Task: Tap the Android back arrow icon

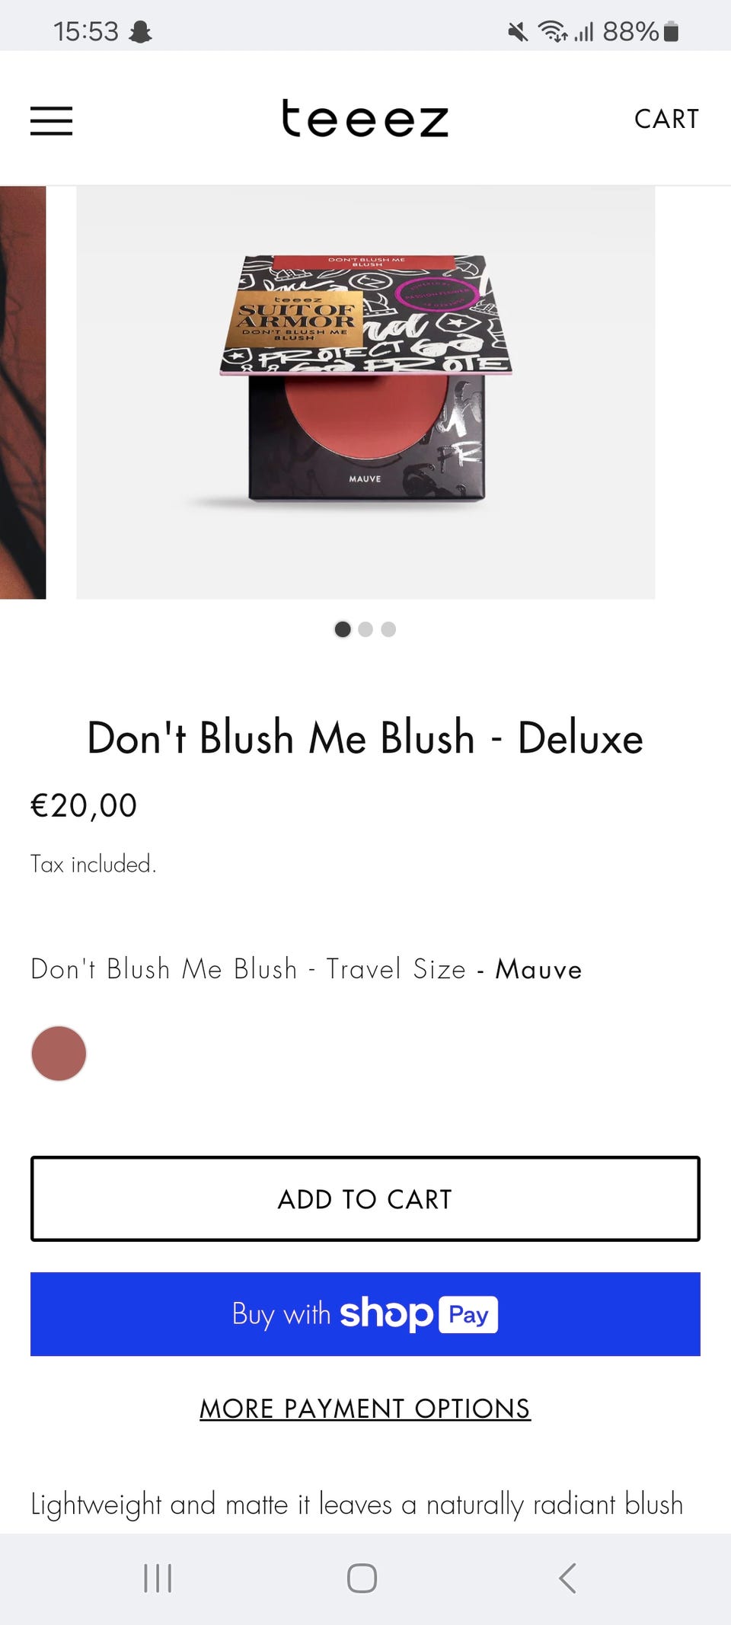Action: point(567,1578)
